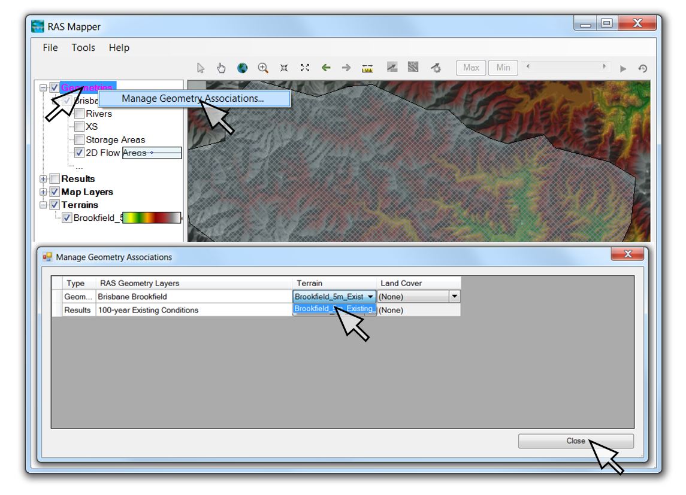
Task: Select the arrow pointer tool
Action: coord(200,68)
